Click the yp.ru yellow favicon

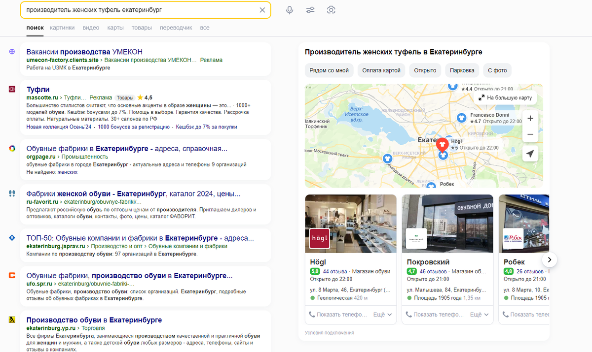[x=12, y=320]
